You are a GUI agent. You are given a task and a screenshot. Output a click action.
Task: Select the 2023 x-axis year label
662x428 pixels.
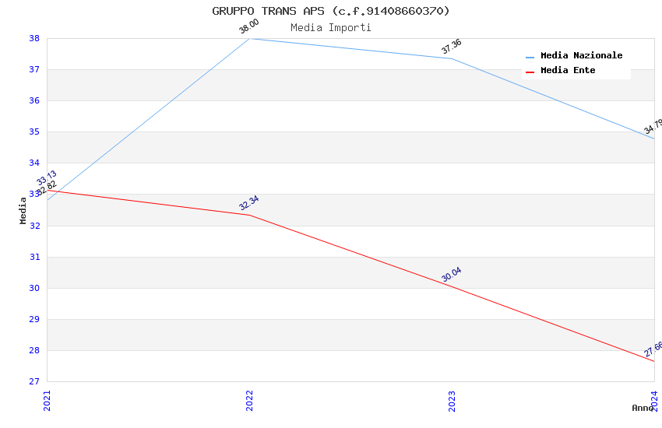coord(452,400)
